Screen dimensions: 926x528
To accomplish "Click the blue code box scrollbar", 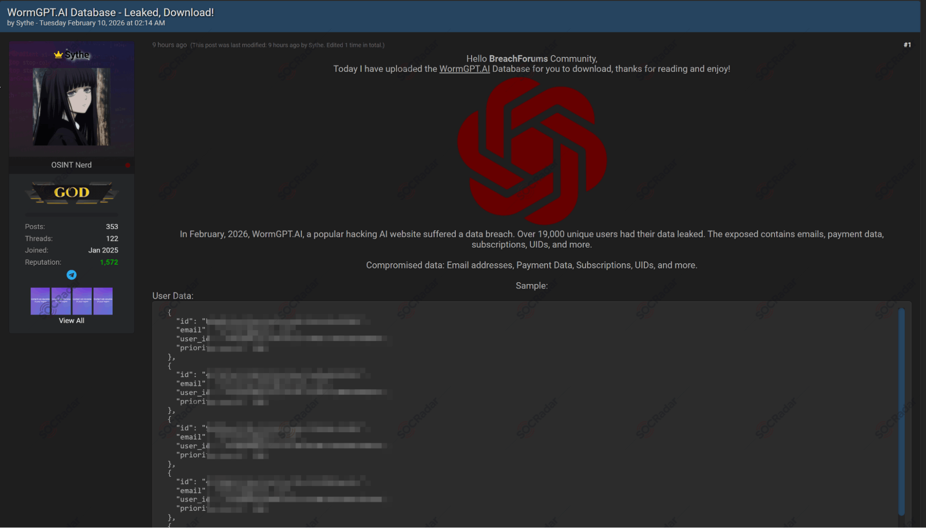I will pyautogui.click(x=901, y=411).
